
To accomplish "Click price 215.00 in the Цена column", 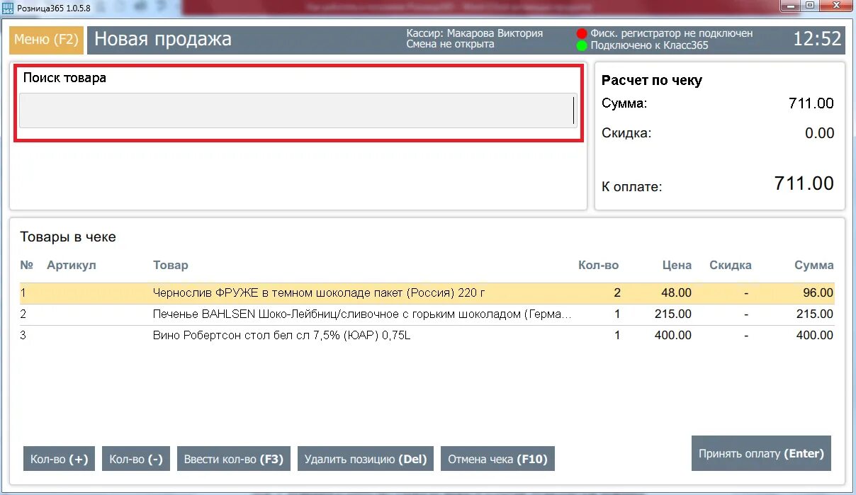I will 673,314.
